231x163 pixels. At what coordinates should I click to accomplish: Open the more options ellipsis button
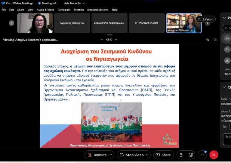tap(202, 155)
